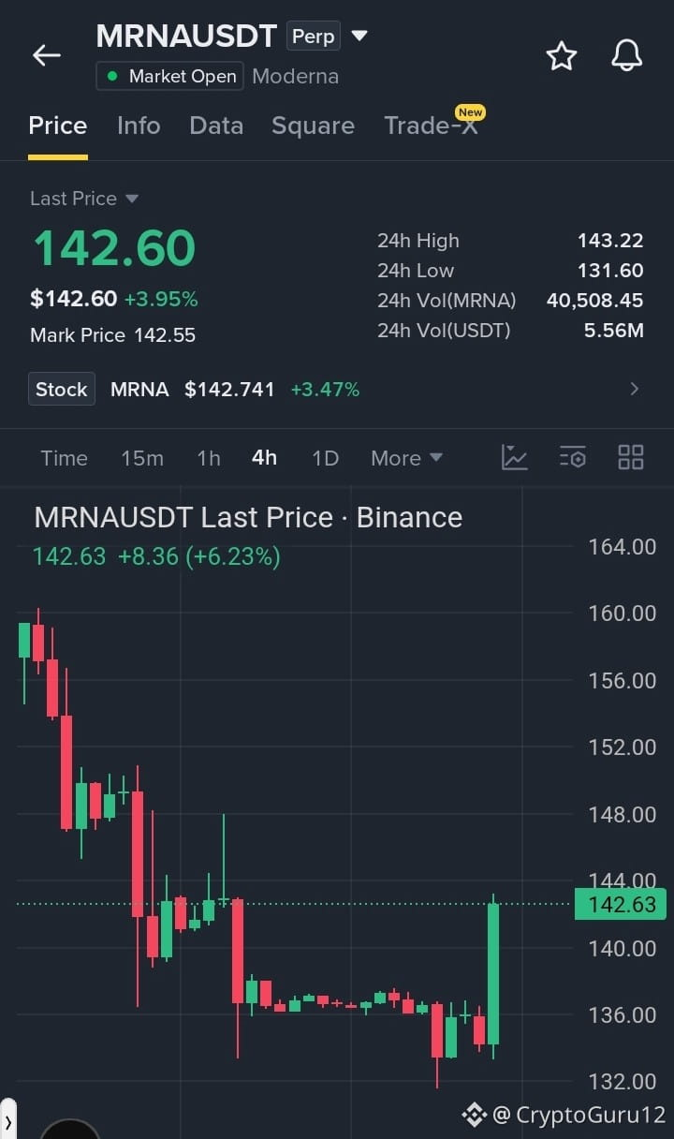
Task: Open the grid layout icon
Action: tap(631, 457)
